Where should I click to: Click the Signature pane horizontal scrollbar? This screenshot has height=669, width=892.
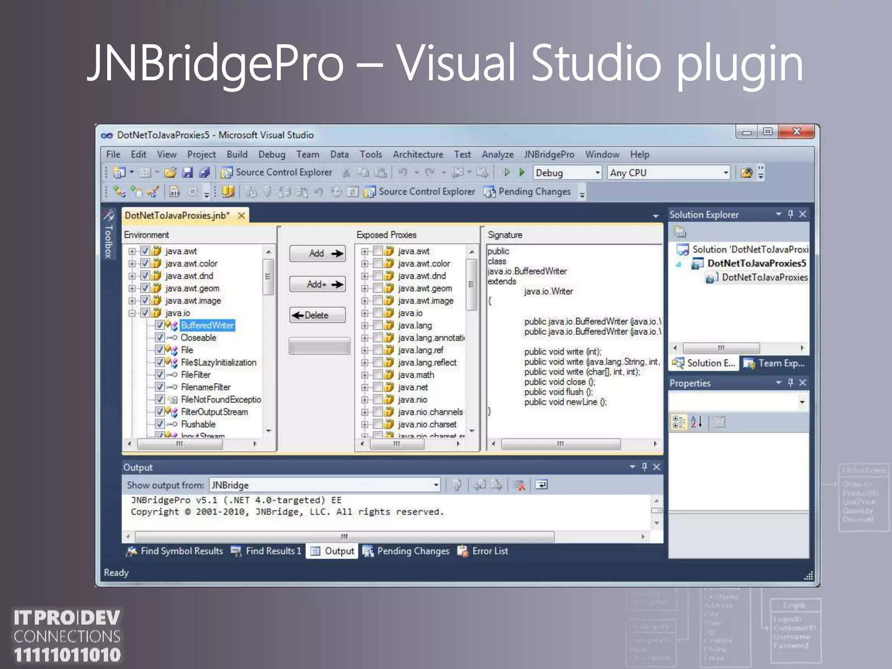561,444
